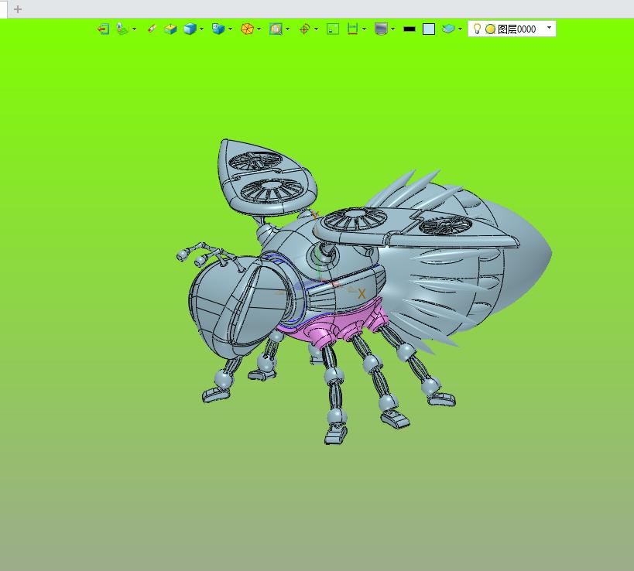This screenshot has height=571, width=634.
Task: Open dropdown beside view-orientation cube icon
Action: [x=231, y=29]
